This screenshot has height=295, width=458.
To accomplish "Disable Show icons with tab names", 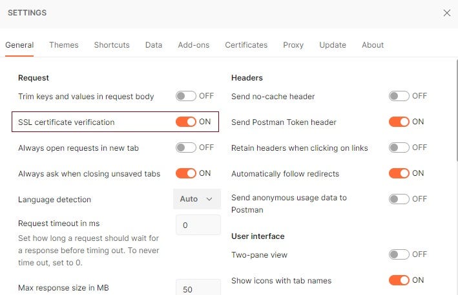I will point(399,280).
